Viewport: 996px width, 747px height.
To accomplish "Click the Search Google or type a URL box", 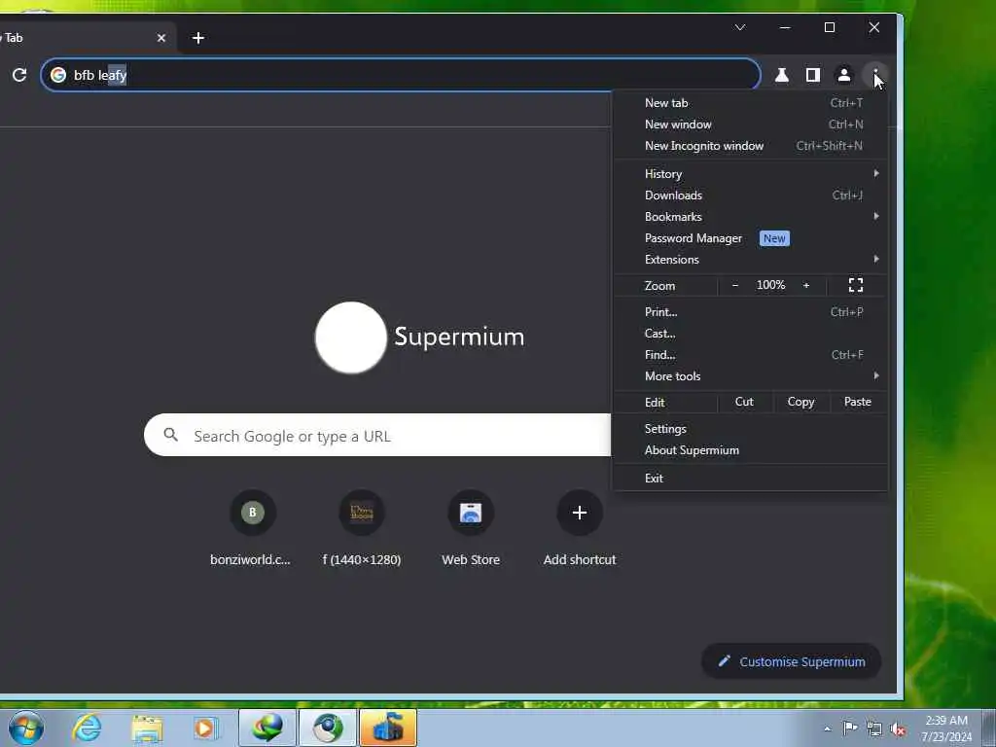I will (378, 435).
